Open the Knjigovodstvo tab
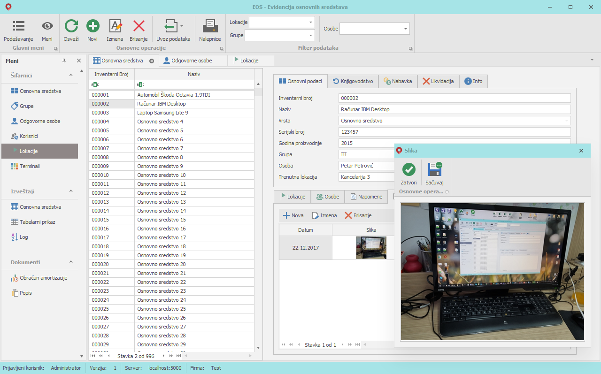The image size is (601, 374). click(x=353, y=81)
